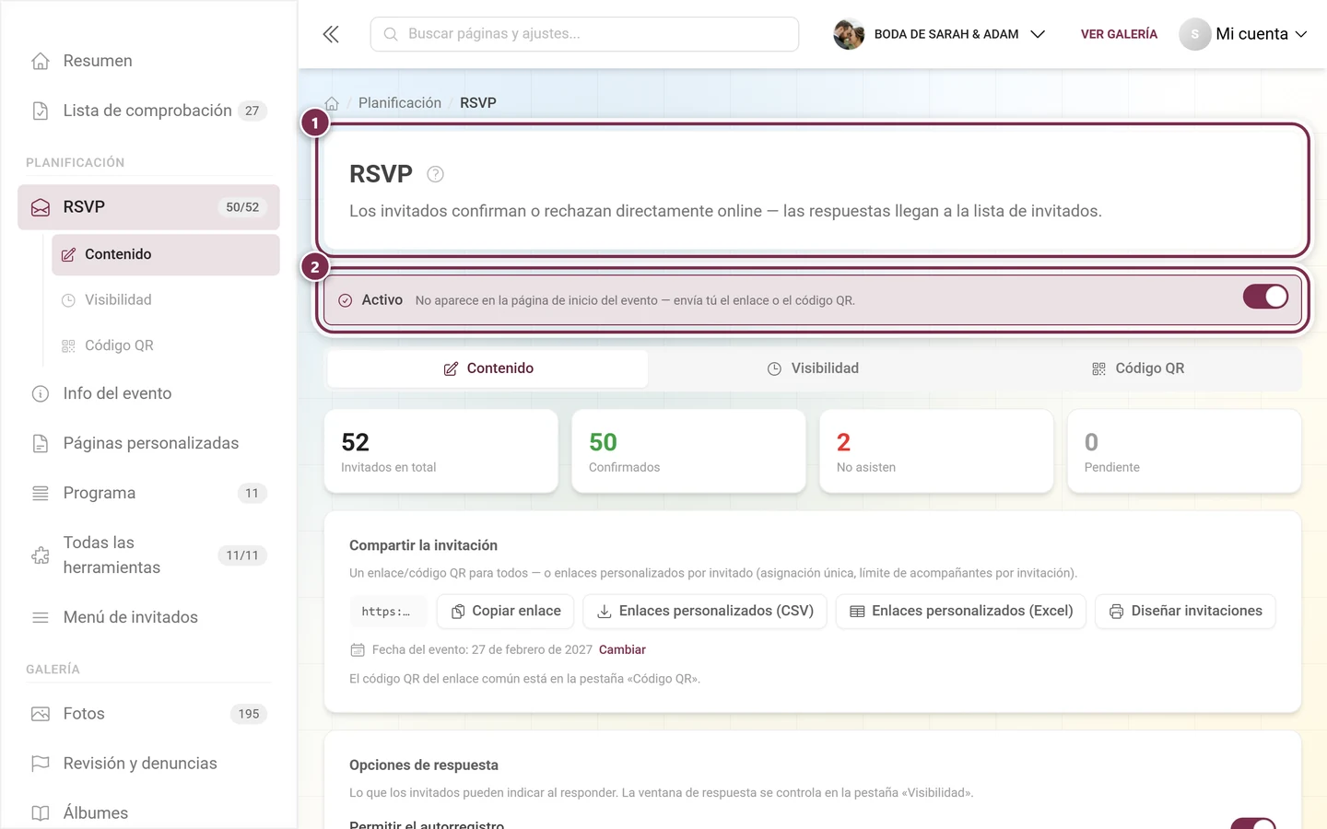Open the RSVP help question-mark icon

pos(436,174)
